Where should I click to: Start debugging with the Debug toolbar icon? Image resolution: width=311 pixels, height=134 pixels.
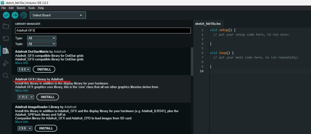[x=24, y=15]
